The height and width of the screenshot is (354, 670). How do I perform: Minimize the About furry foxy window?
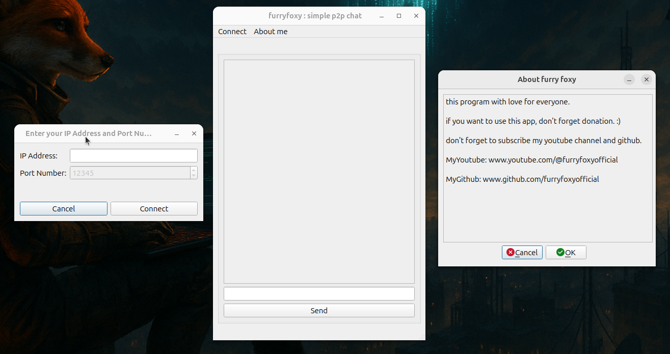click(629, 79)
